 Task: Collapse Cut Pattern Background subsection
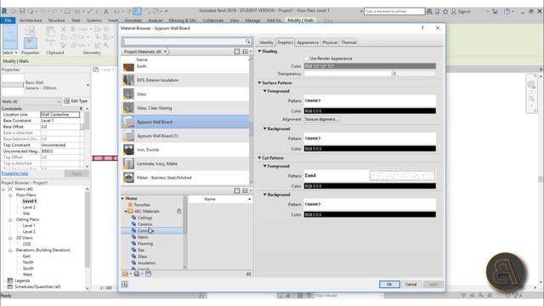point(264,195)
